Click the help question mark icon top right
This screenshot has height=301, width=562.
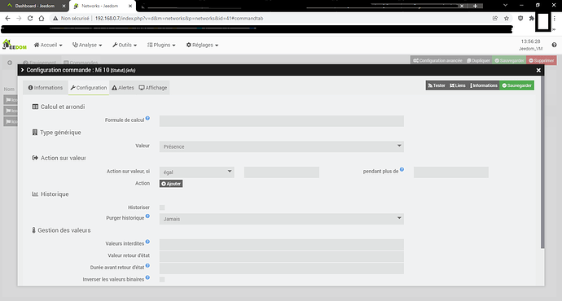554,45
